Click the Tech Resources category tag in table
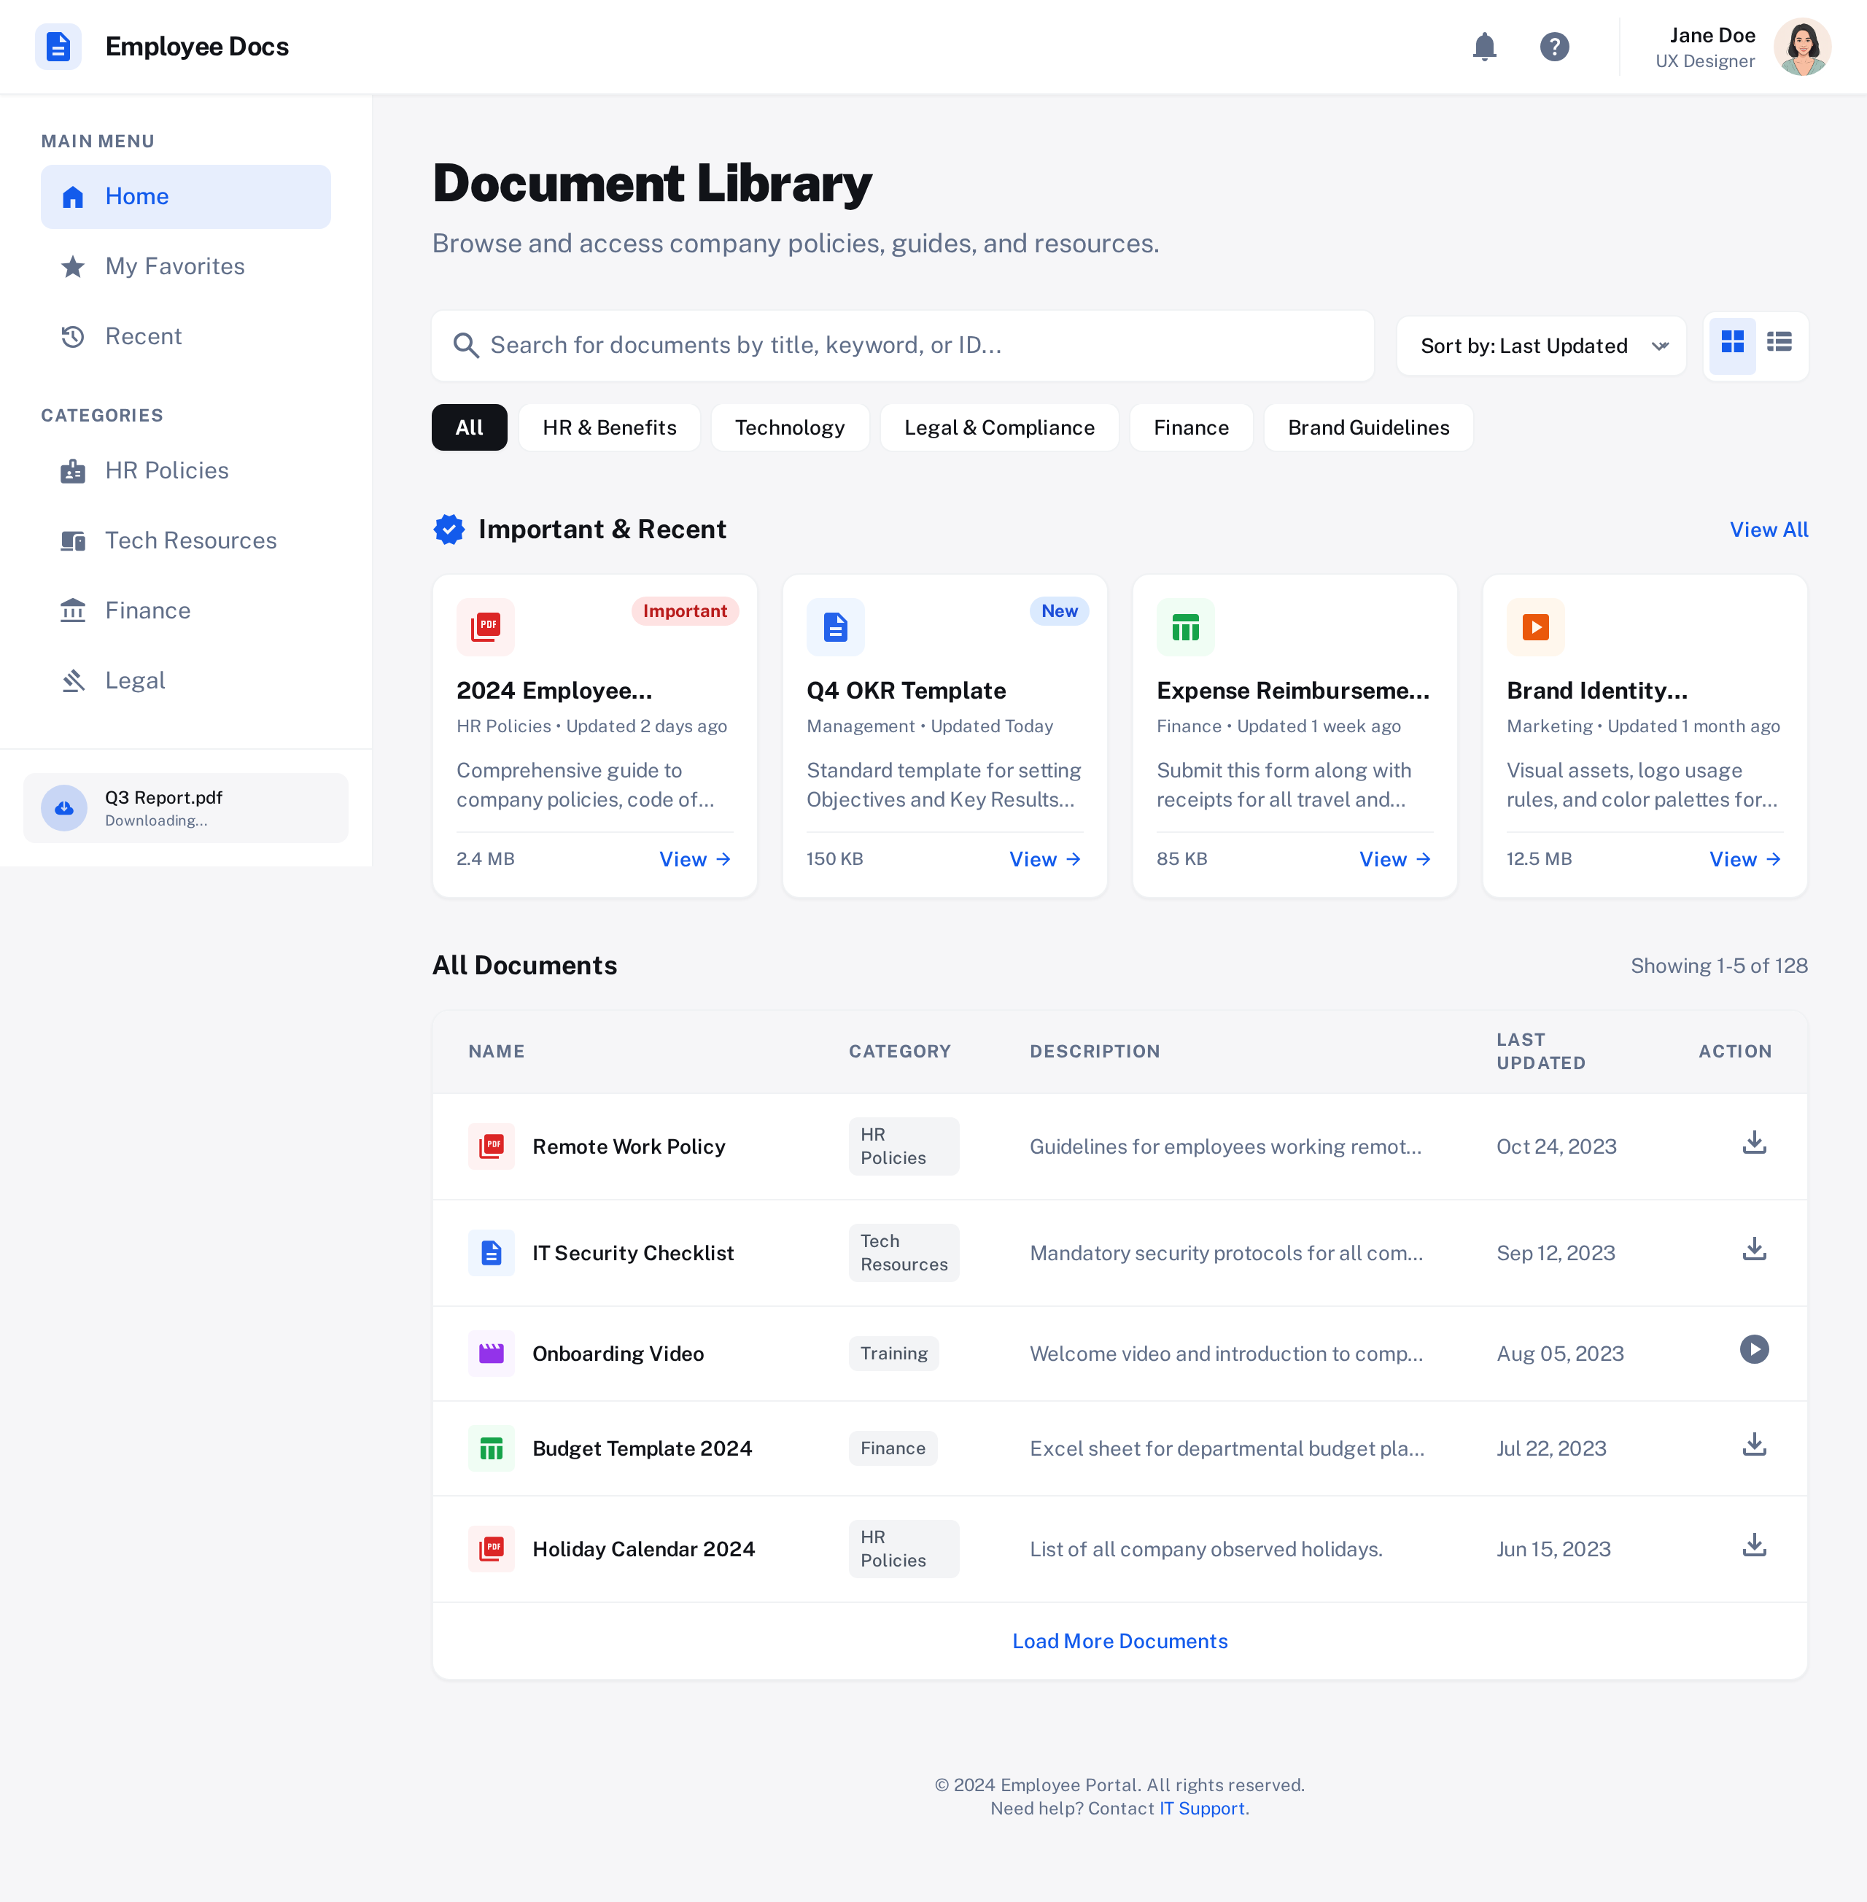1867x1902 pixels. tap(903, 1253)
